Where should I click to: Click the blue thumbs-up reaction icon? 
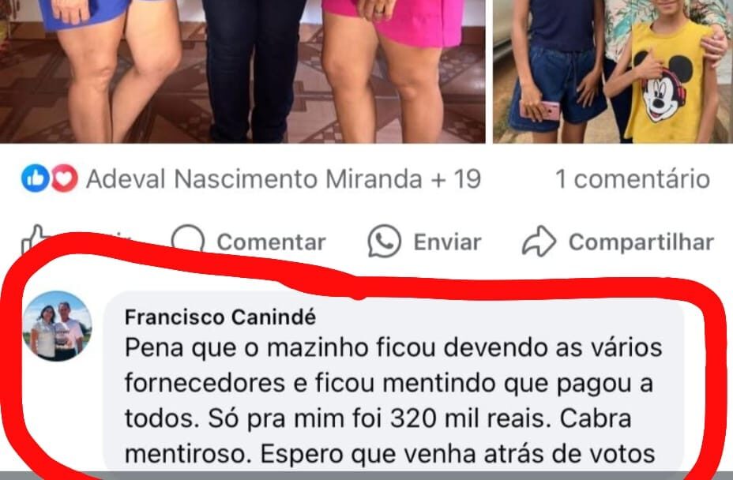pyautogui.click(x=35, y=178)
